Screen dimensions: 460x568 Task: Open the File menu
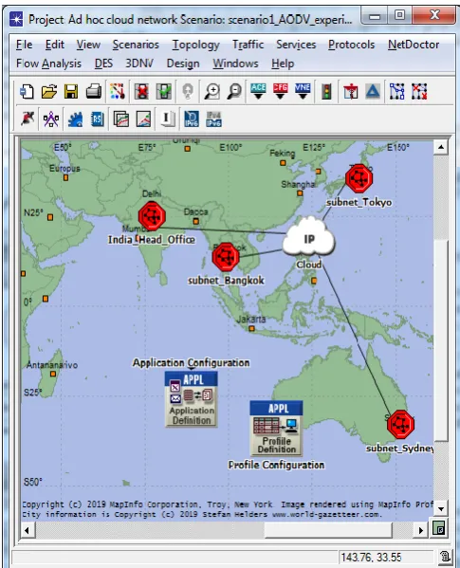tap(25, 45)
